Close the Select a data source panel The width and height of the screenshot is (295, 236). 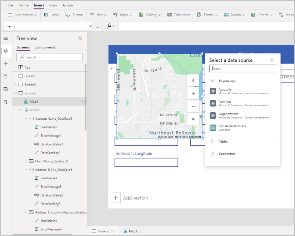pyautogui.click(x=271, y=60)
